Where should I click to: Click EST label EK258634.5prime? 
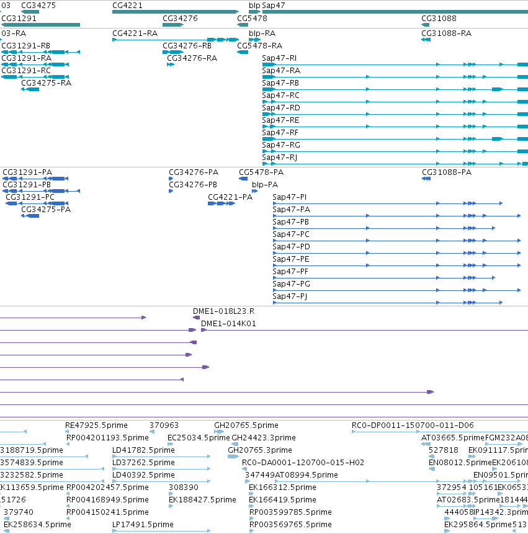(37, 525)
